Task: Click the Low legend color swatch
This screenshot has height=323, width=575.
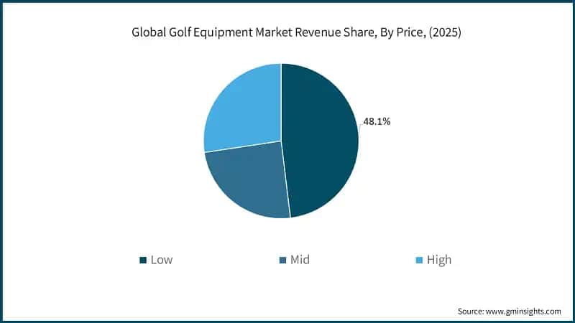Action: tap(143, 260)
